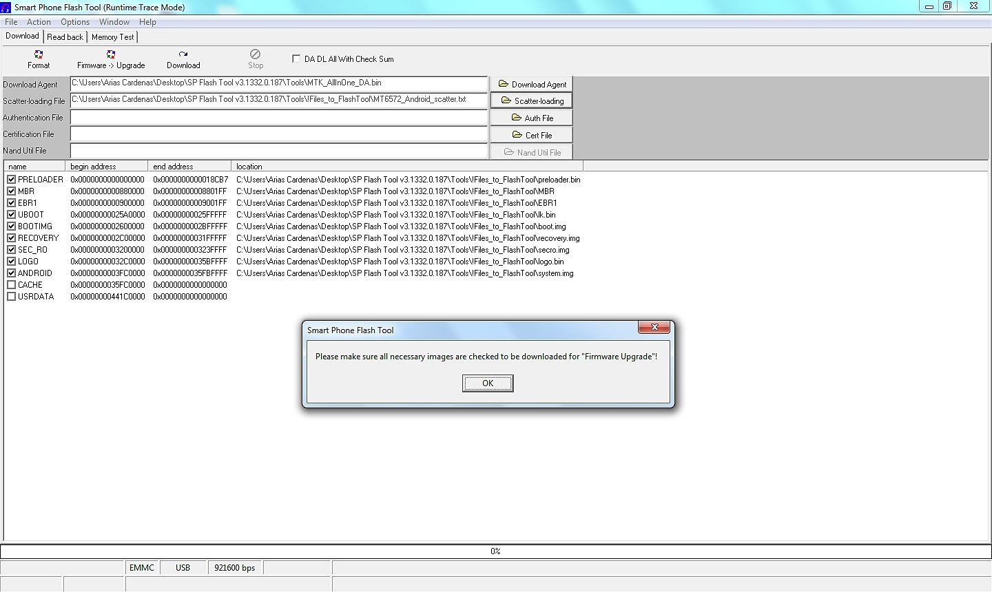Browse for a Cert File
The image size is (992, 592).
click(531, 135)
